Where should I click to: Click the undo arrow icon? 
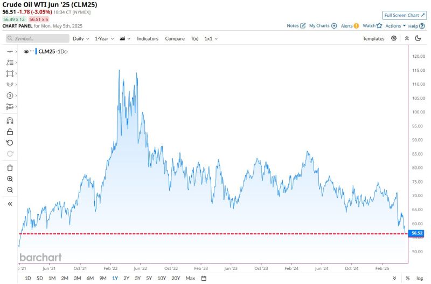tap(10, 143)
